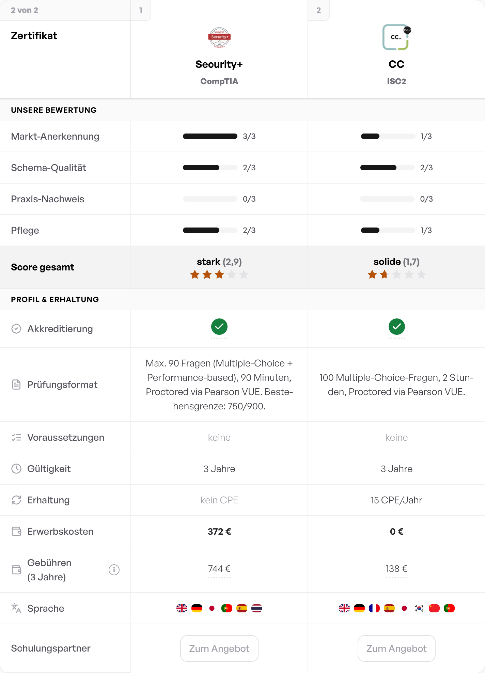Select the Security+ certificate title
Image resolution: width=485 pixels, height=673 pixels.
coord(219,64)
